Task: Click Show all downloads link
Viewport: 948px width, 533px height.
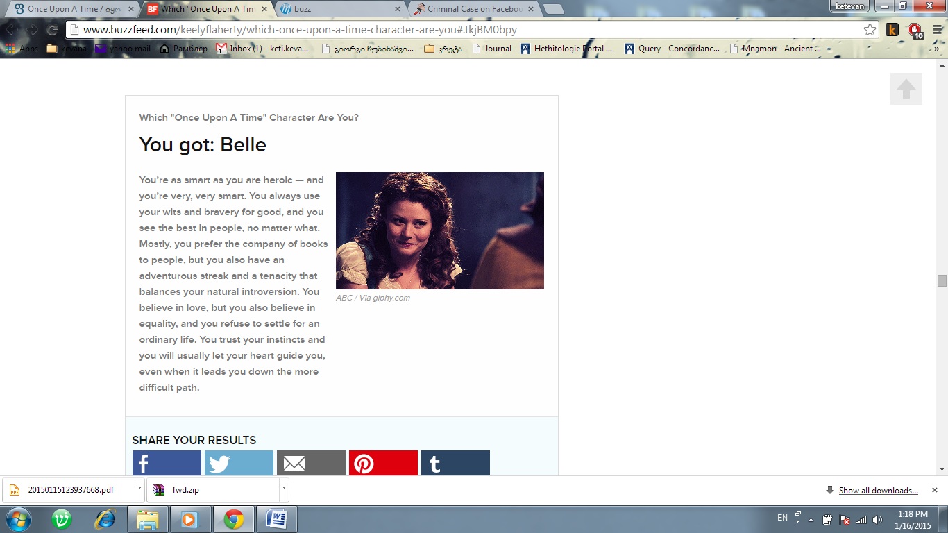Action: click(x=878, y=491)
